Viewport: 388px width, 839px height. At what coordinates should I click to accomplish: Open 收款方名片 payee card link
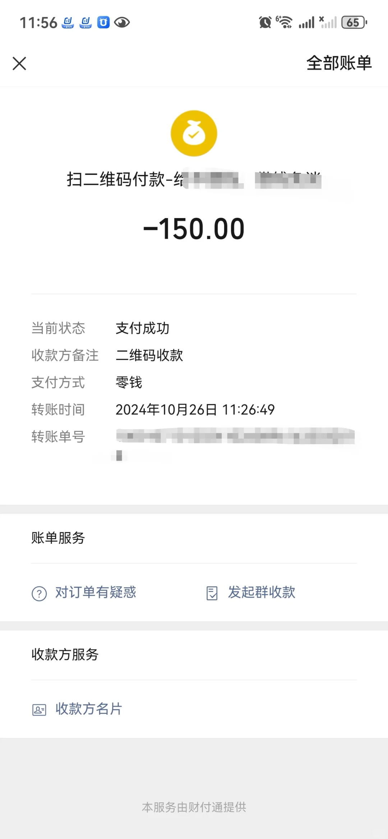[89, 709]
